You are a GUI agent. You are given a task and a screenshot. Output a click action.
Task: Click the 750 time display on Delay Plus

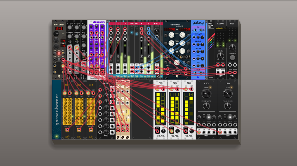[184, 29]
